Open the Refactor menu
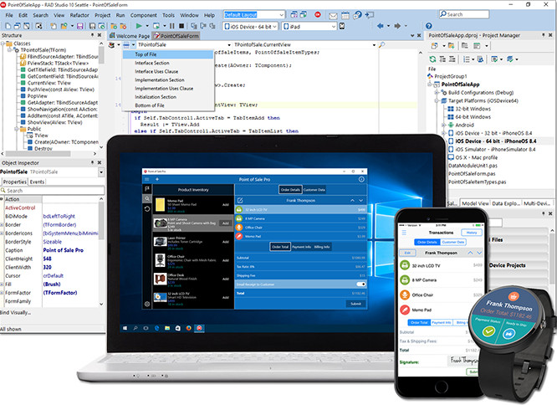The height and width of the screenshot is (405, 557). tap(79, 15)
